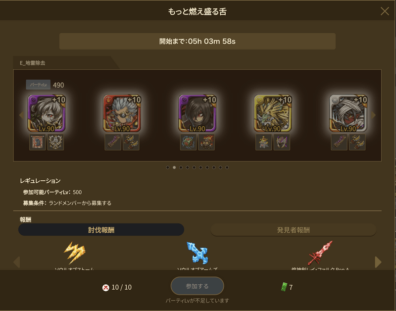Switch to 討伐報酬 tab
The width and height of the screenshot is (396, 311).
point(101,230)
